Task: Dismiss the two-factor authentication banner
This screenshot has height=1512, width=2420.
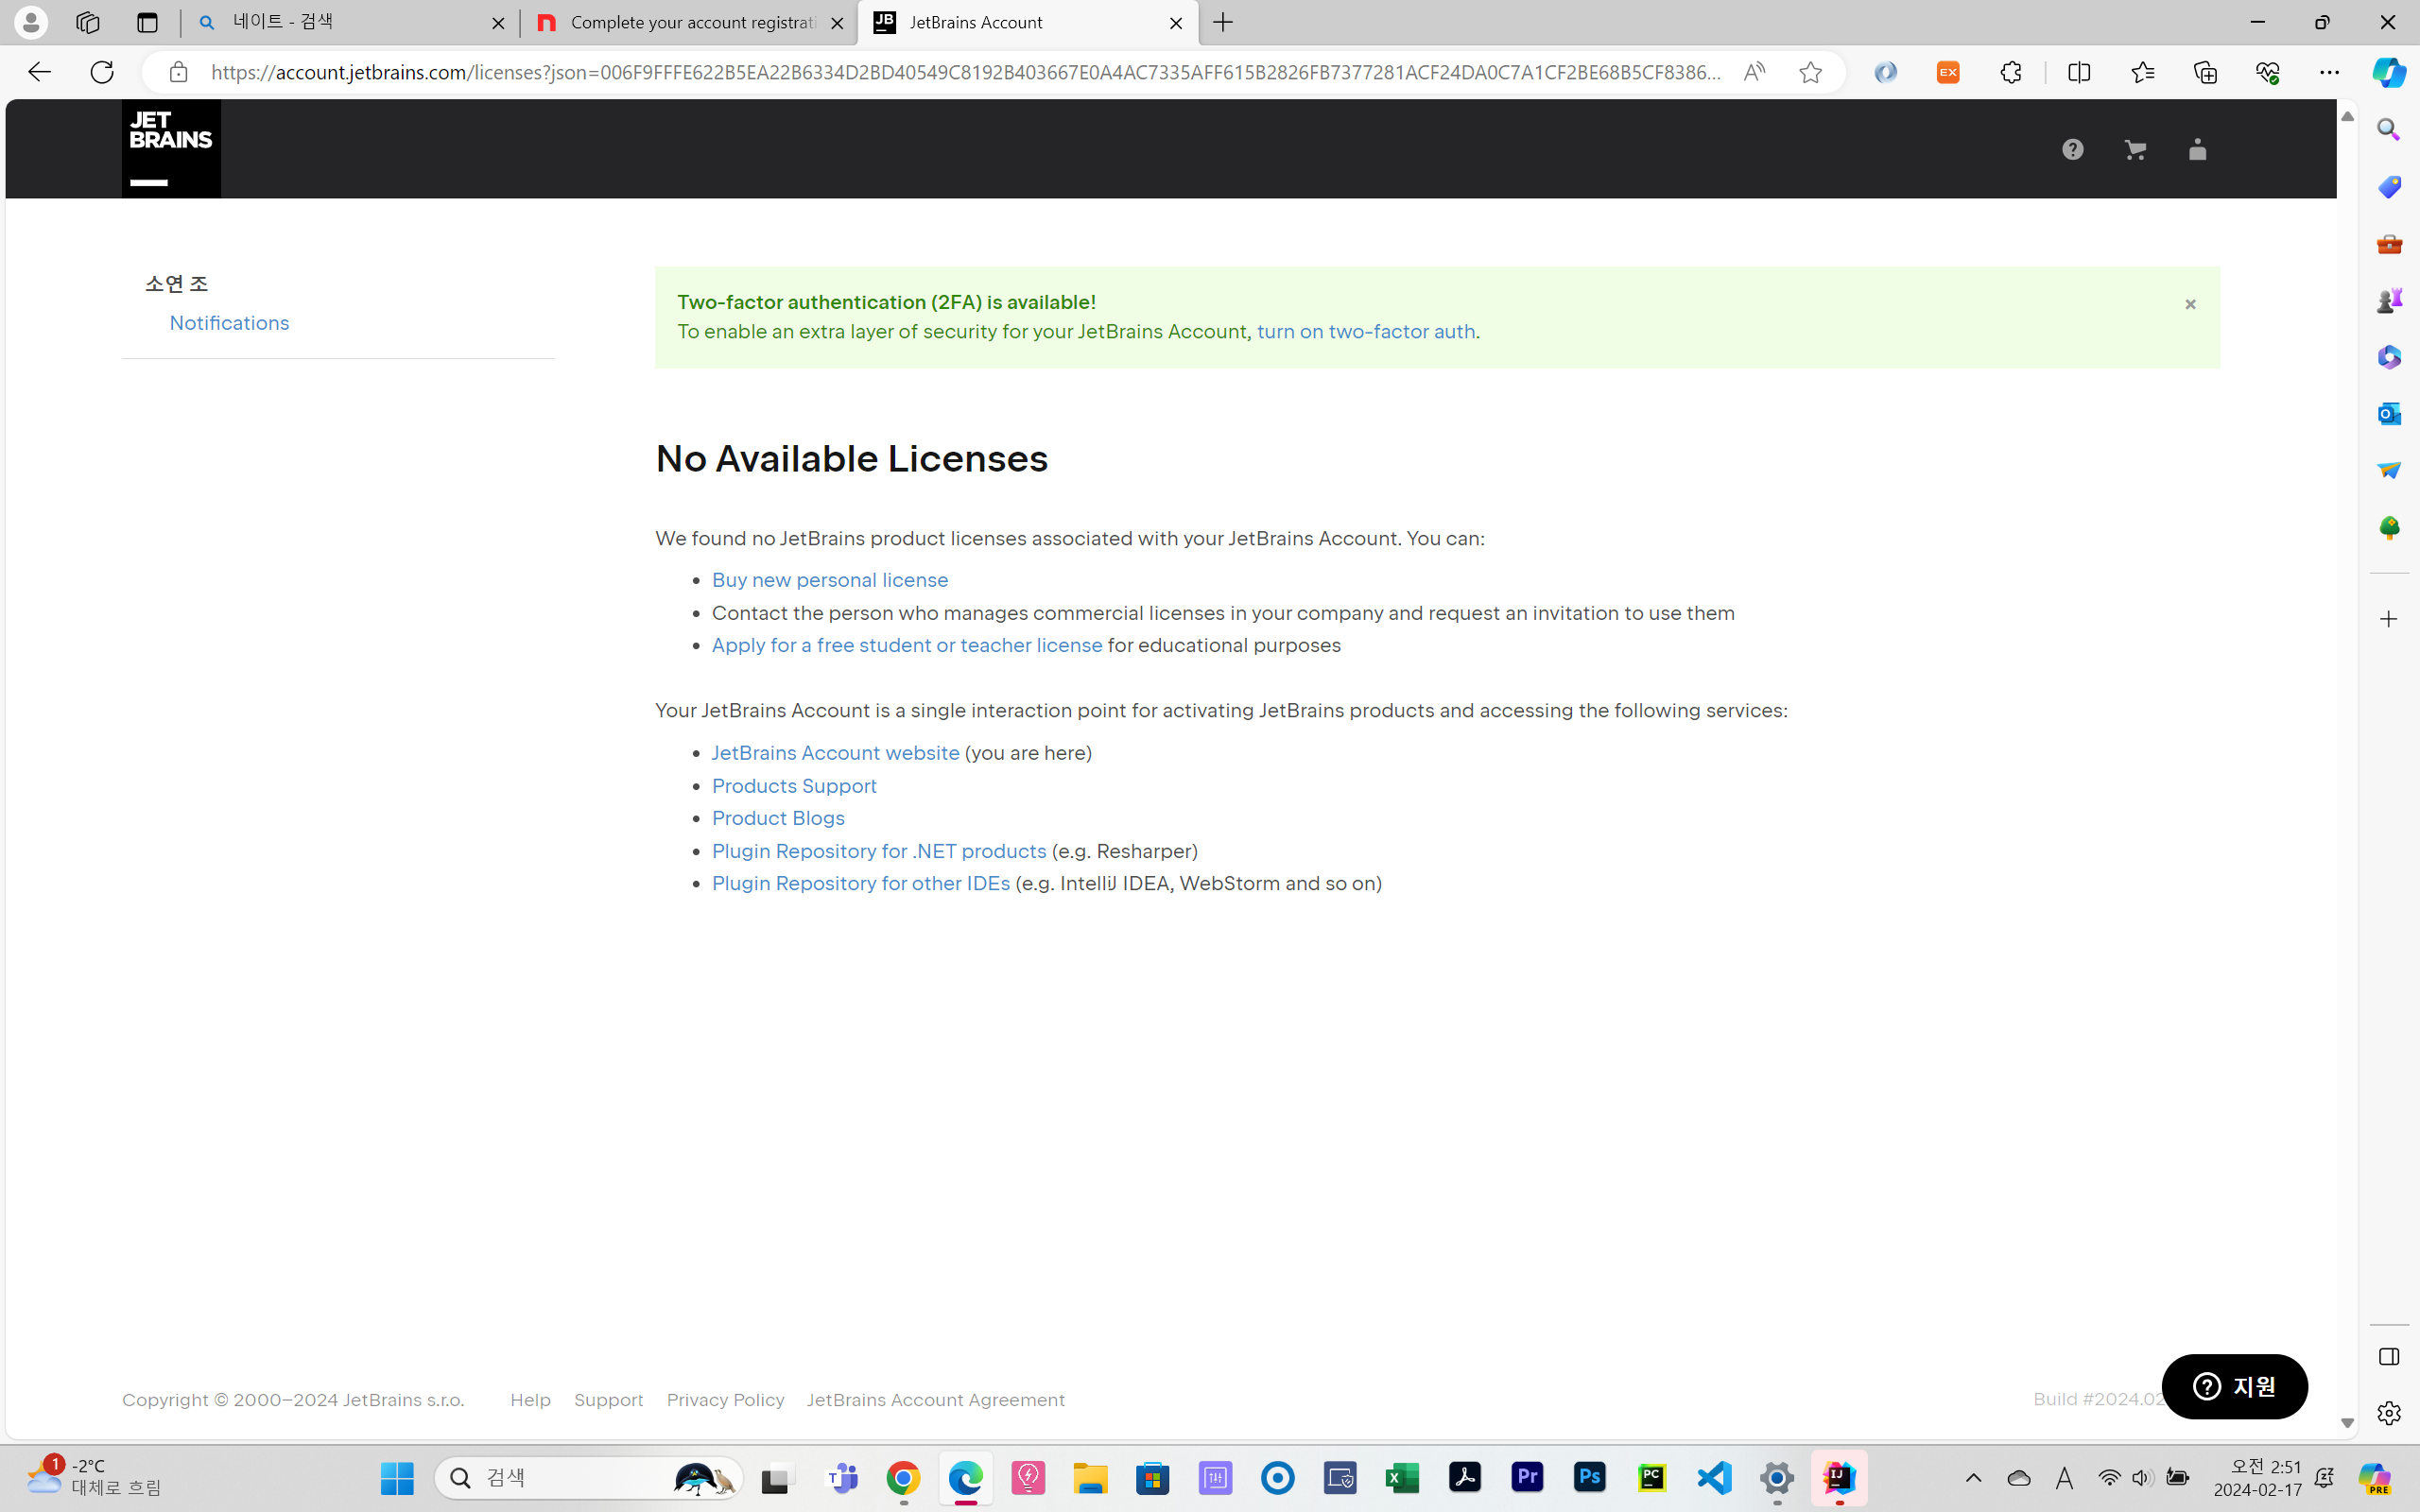Action: pyautogui.click(x=2190, y=304)
